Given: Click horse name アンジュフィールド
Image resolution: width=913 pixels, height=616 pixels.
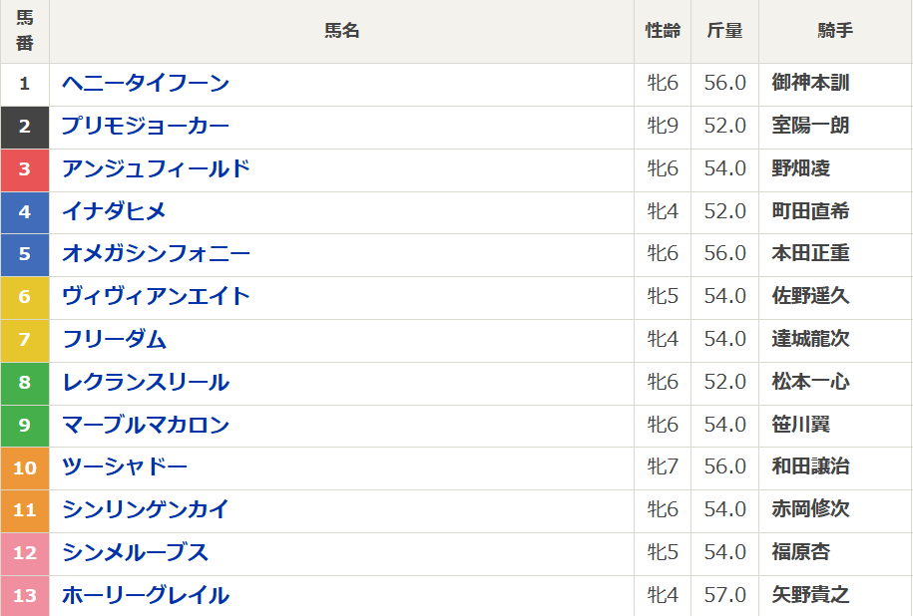Looking at the screenshot, I should 156,169.
